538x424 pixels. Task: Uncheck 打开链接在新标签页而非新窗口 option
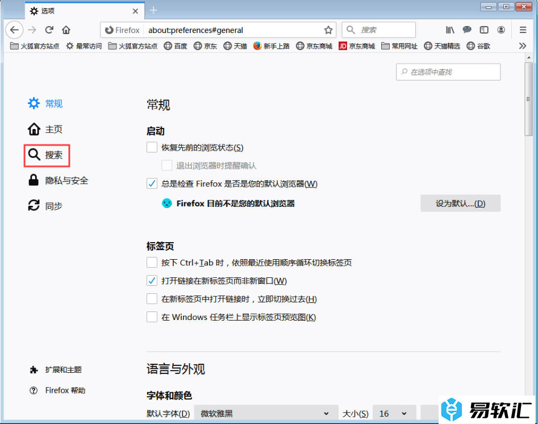tap(152, 281)
